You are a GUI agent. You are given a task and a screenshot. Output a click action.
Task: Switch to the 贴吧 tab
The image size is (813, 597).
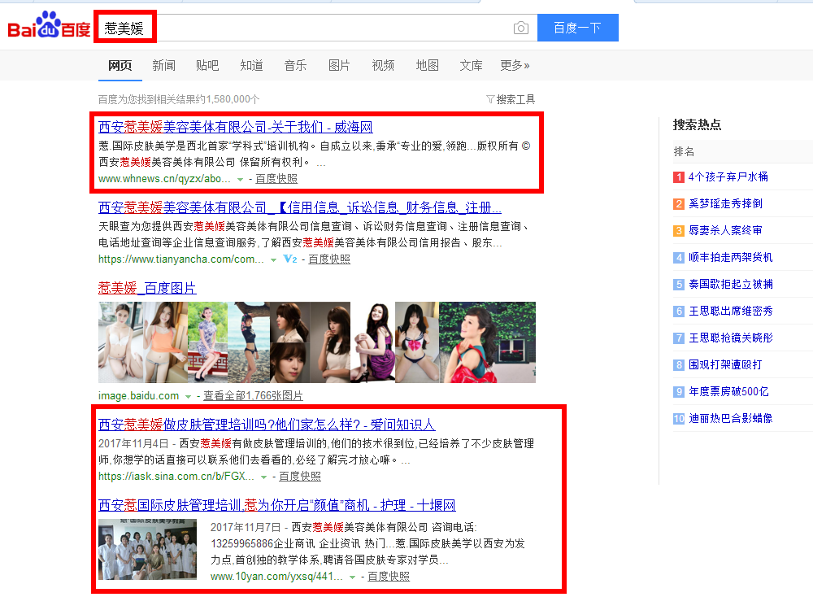(x=207, y=65)
